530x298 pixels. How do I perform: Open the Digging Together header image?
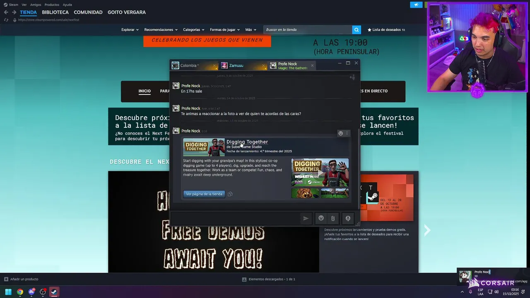pyautogui.click(x=204, y=147)
